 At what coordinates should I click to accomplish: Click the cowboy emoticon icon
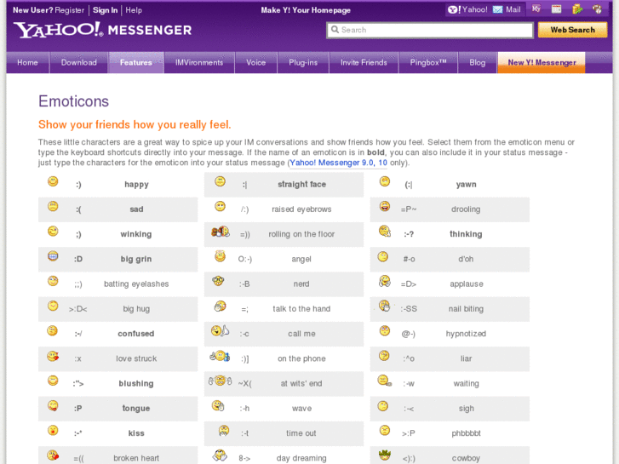(385, 455)
